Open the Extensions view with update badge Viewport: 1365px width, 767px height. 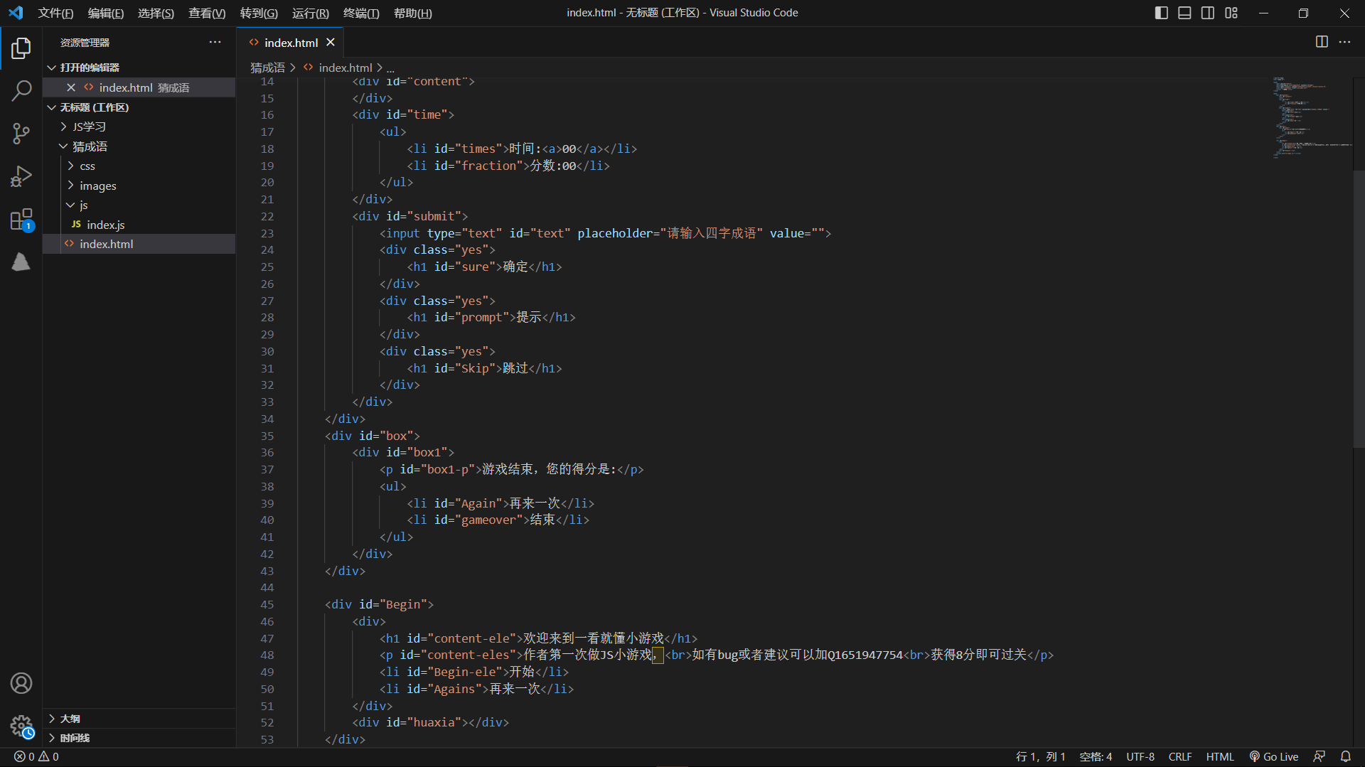21,219
